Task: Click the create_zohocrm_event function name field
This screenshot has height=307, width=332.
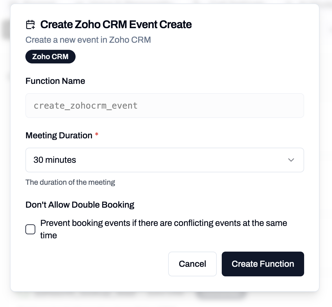Action: pos(164,105)
